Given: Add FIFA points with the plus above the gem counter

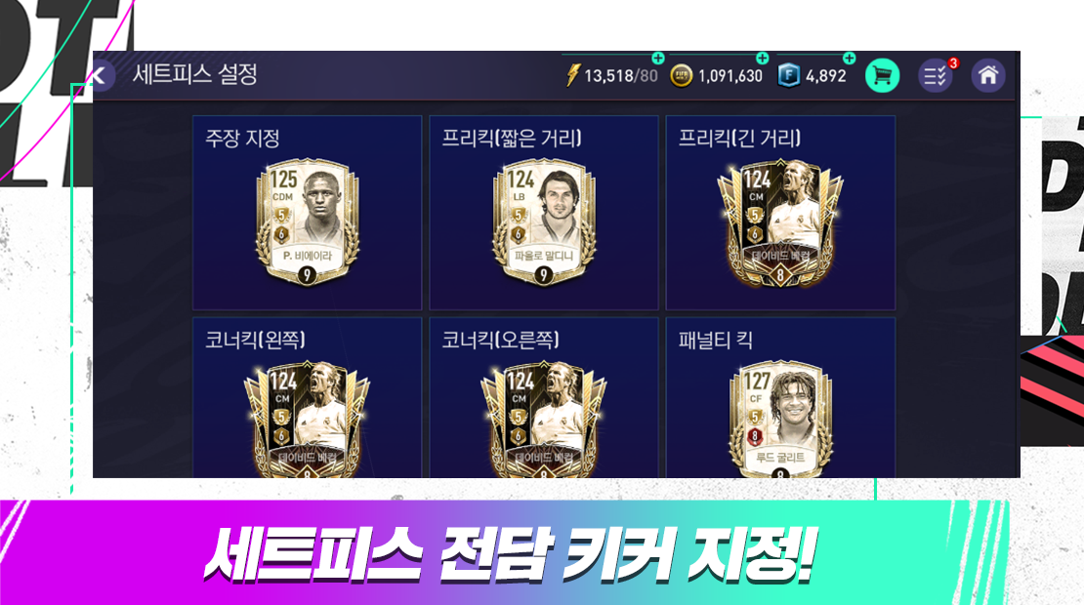Looking at the screenshot, I should (x=849, y=58).
